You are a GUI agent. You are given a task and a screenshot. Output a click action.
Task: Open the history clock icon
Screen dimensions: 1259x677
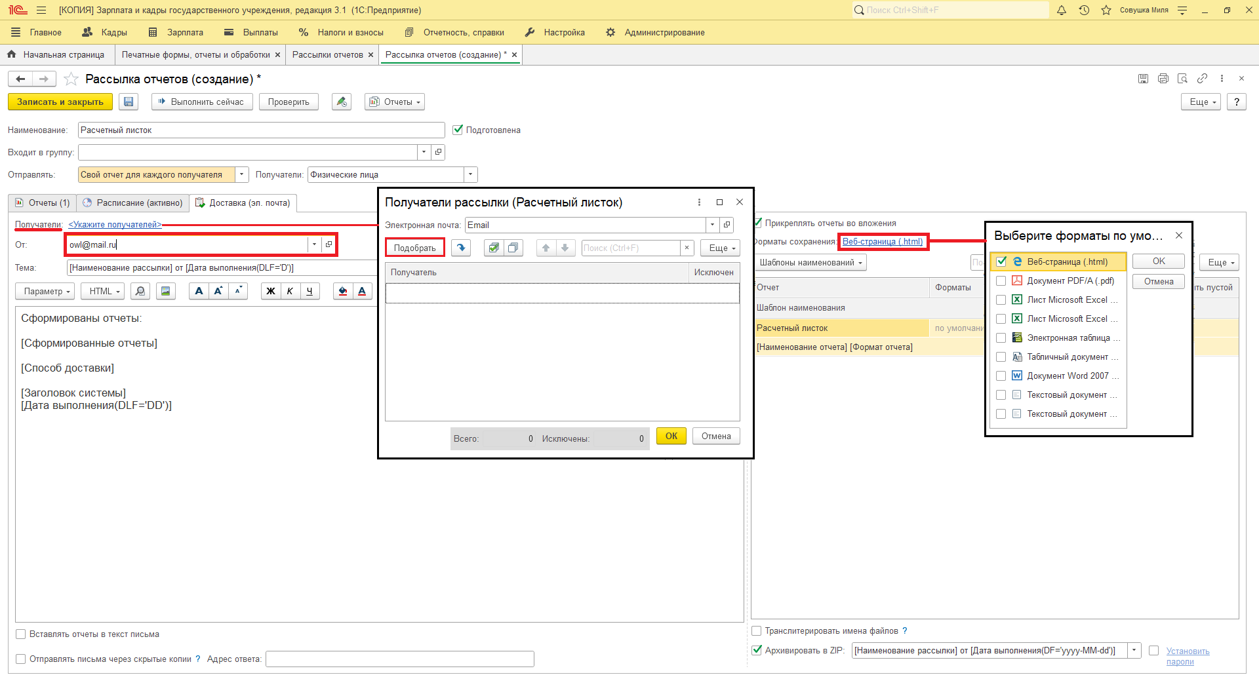[x=1084, y=10]
